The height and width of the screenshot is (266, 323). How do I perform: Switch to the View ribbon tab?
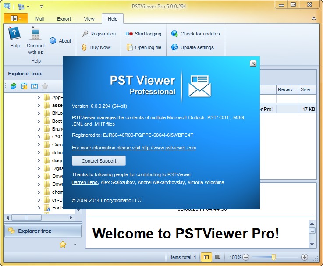click(89, 19)
